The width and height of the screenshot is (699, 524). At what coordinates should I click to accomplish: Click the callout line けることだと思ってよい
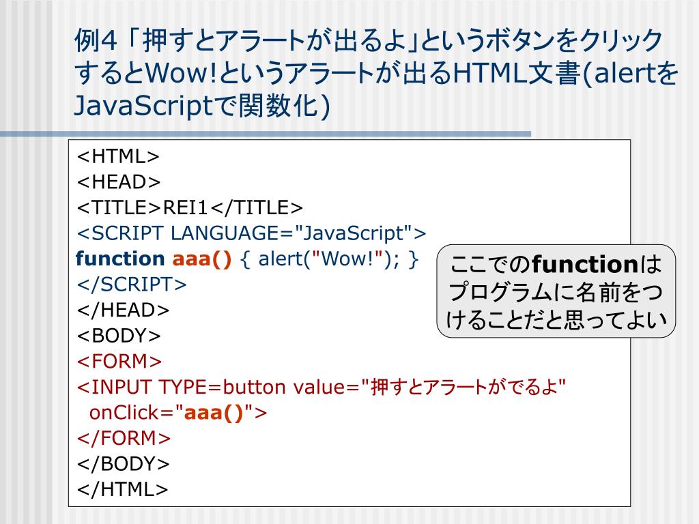coord(556,320)
